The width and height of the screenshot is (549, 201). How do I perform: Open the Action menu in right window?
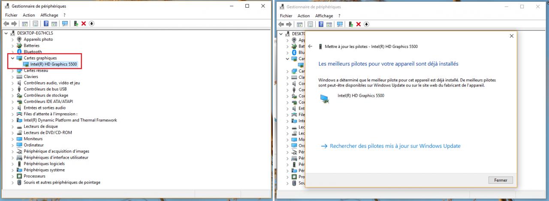pyautogui.click(x=304, y=16)
